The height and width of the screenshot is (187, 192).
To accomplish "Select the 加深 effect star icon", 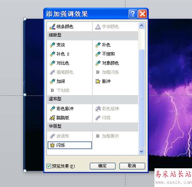I will [53, 81].
